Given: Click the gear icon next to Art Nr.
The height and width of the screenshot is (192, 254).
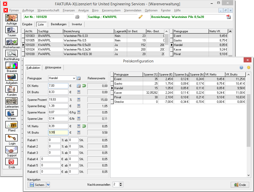Looking at the screenshot, I should [77, 17].
